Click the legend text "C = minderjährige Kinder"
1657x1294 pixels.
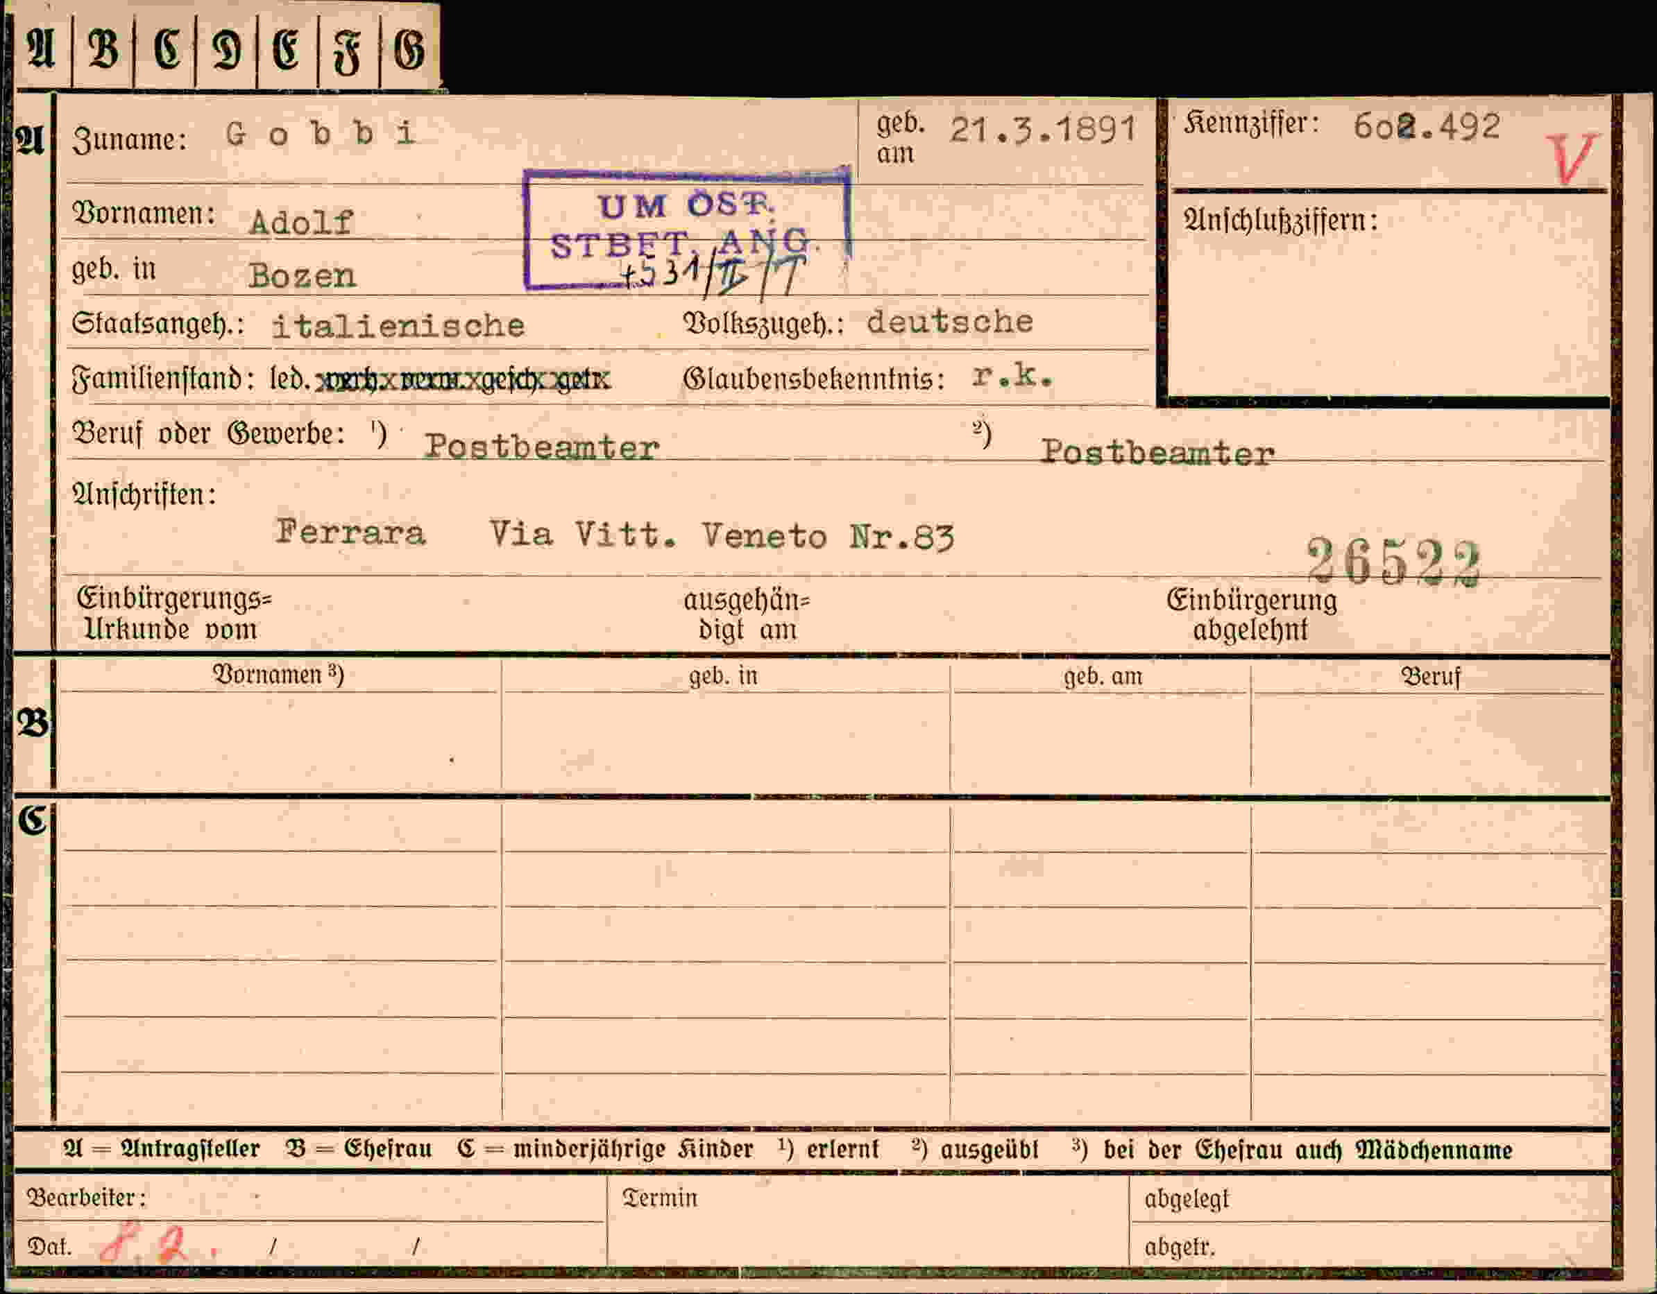(604, 1149)
